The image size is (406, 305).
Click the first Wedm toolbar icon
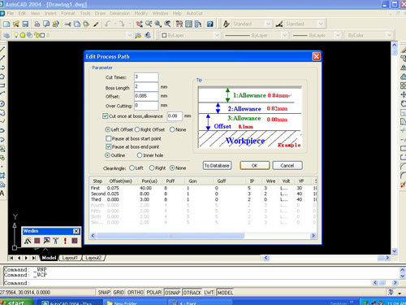[28, 241]
